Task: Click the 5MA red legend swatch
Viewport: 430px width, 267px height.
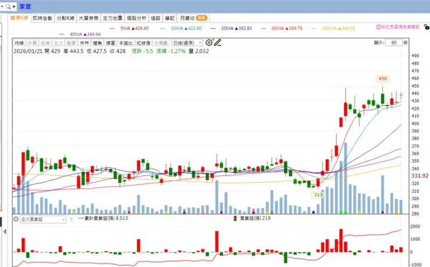Action: pos(112,28)
